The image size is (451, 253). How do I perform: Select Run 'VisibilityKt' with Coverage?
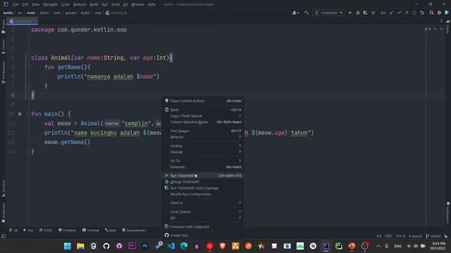[203, 188]
